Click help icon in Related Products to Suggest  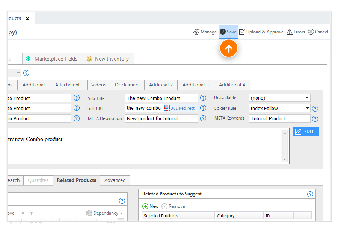[310, 194]
